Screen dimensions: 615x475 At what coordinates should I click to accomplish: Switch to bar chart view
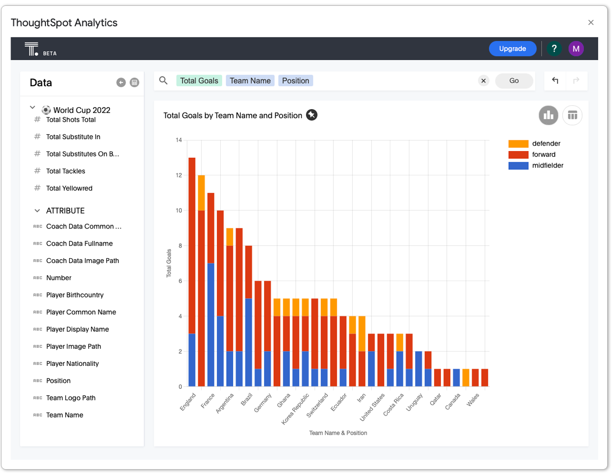(548, 115)
